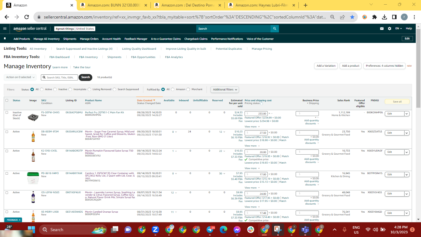The height and width of the screenshot is (237, 421).
Task: Click the Add a product button
Action: coord(351,66)
